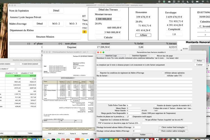The height and width of the screenshot is (140, 210).
Task: Click the Marge Gauche field
Action: click(134, 111)
